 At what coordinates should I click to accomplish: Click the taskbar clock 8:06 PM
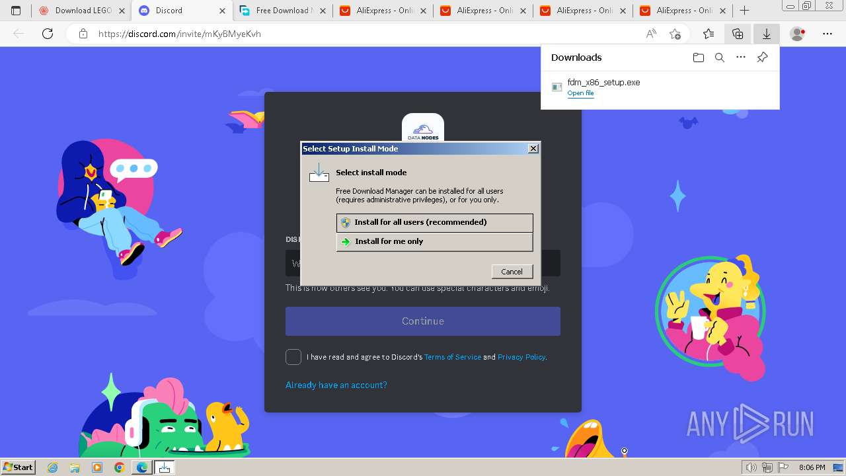[x=812, y=467]
